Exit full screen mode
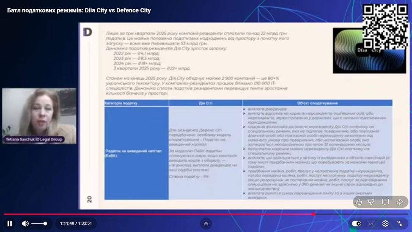 pyautogui.click(x=400, y=224)
